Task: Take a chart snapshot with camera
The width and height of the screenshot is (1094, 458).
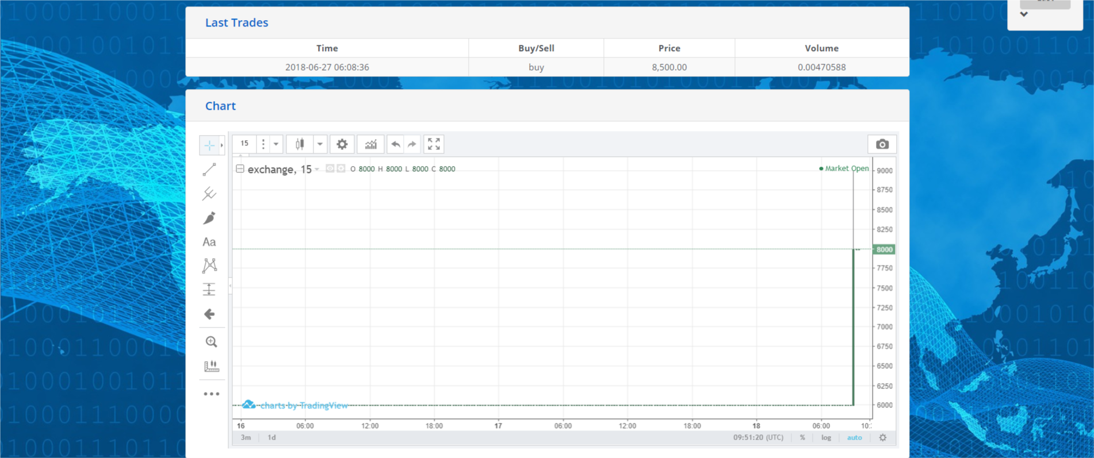Action: [x=882, y=144]
